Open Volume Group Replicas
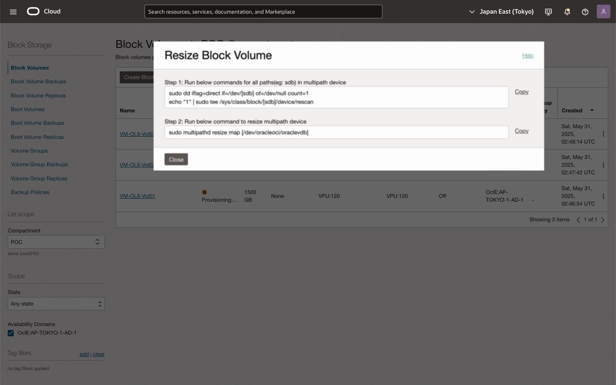 tap(39, 179)
